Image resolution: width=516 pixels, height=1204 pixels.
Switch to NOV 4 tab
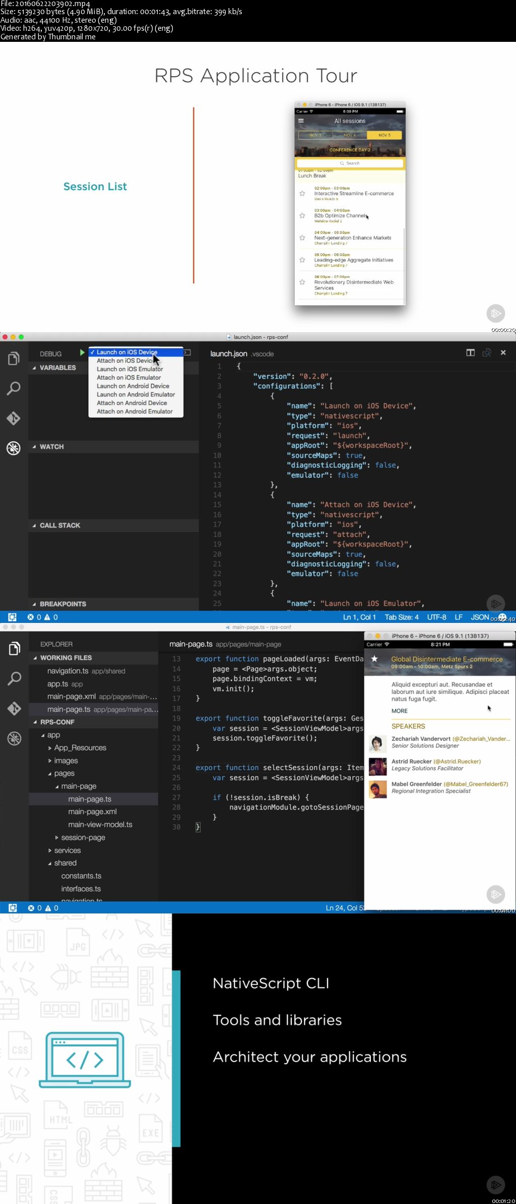coord(350,135)
